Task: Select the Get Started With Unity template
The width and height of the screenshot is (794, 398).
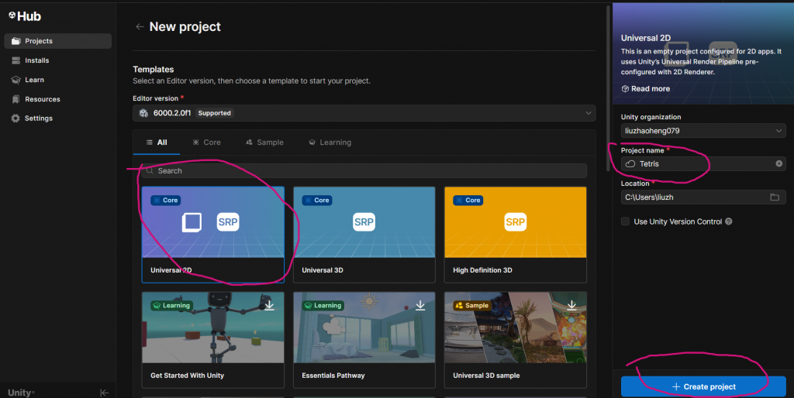Action: coord(212,340)
